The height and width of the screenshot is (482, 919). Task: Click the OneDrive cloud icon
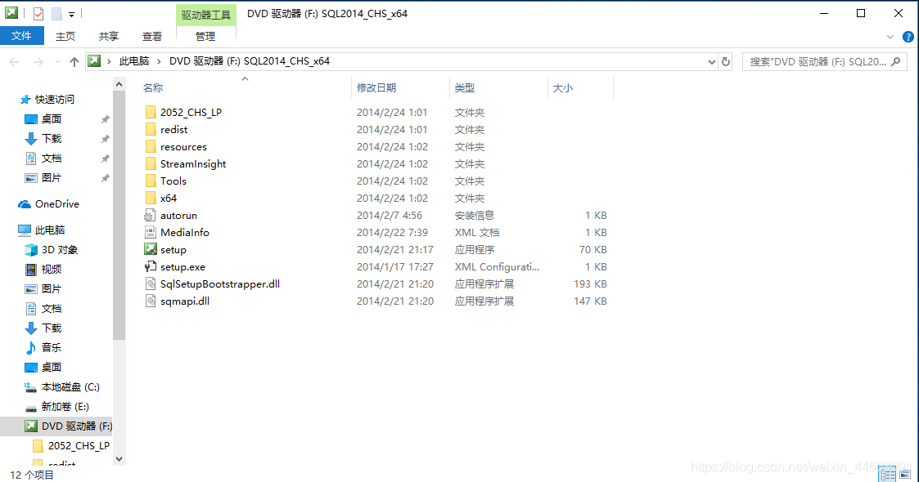click(x=25, y=204)
